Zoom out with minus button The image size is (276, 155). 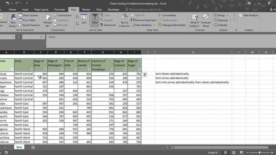(x=248, y=153)
